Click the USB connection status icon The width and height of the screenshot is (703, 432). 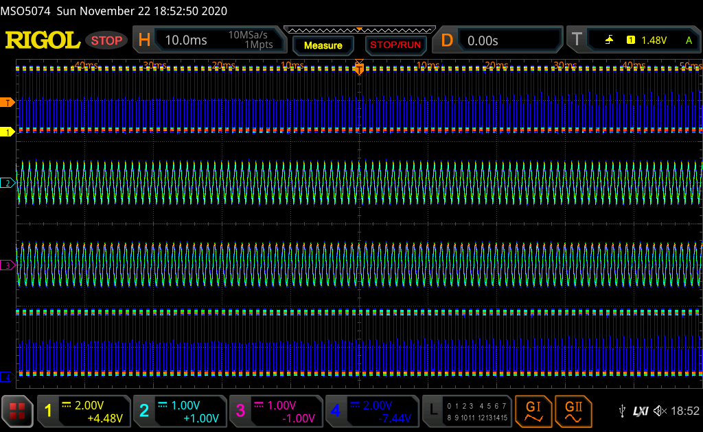[x=622, y=411]
